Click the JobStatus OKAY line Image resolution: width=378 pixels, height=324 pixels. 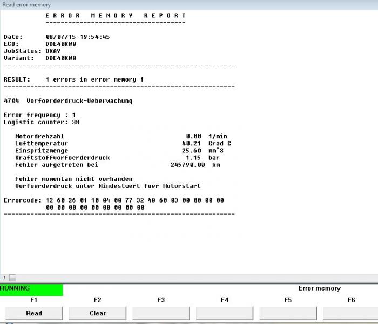[x=32, y=51]
